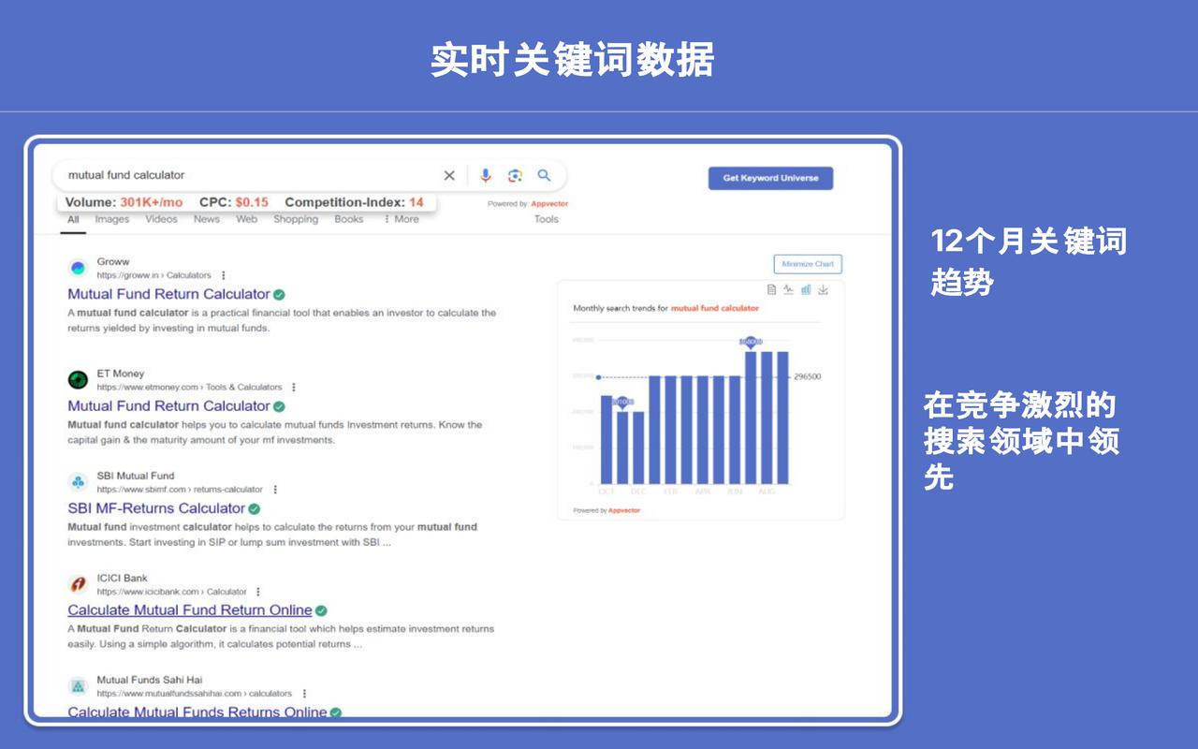Click verified badge next to SBI MF-Returns Calculator
Image resolution: width=1198 pixels, height=749 pixels.
click(254, 508)
